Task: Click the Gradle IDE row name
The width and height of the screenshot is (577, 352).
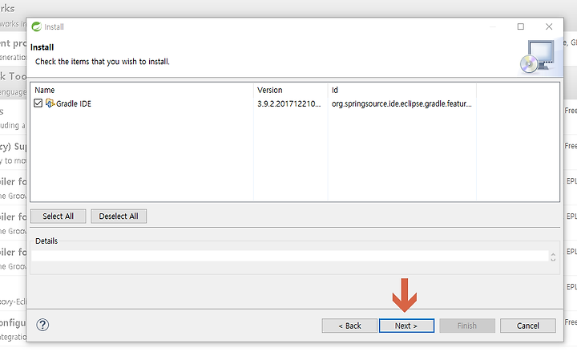Action: click(x=74, y=103)
